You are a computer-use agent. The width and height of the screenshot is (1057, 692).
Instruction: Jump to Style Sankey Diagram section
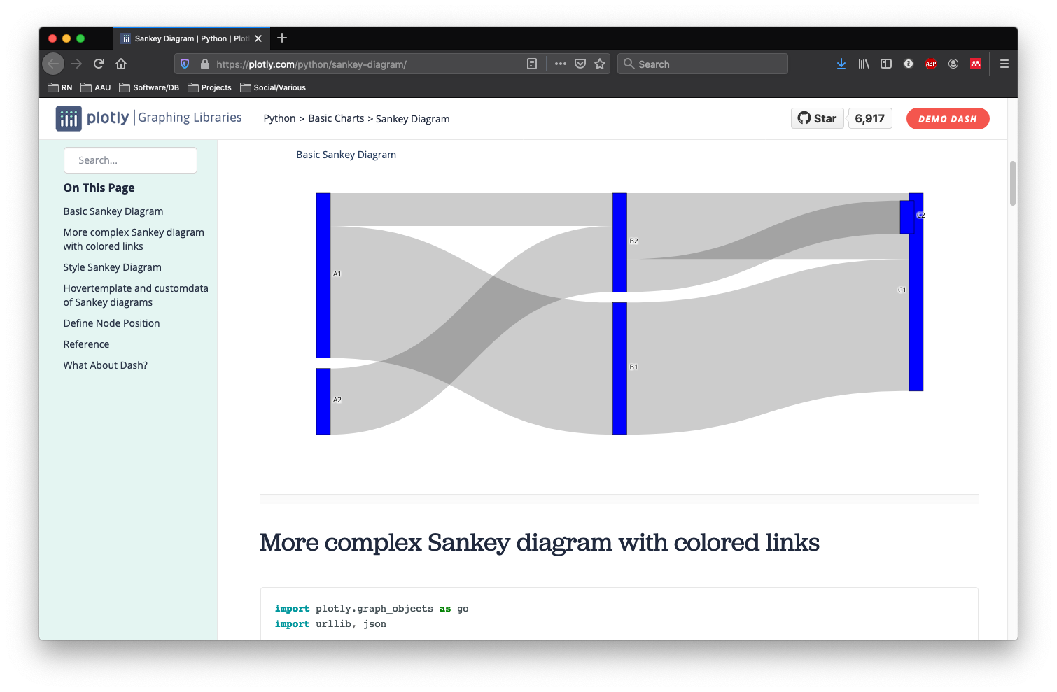[x=112, y=267]
